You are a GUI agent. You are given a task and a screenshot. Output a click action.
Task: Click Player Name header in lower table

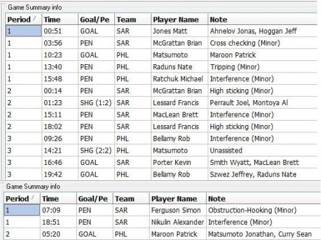pyautogui.click(x=178, y=199)
